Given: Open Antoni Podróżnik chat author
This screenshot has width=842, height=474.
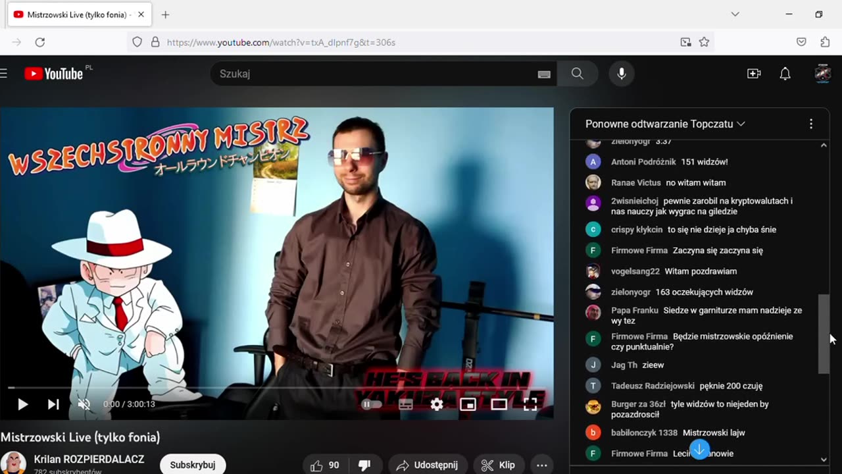Looking at the screenshot, I should [x=643, y=162].
